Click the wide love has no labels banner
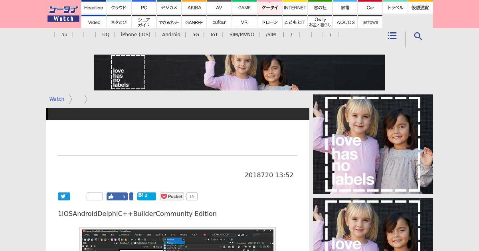 point(239,73)
